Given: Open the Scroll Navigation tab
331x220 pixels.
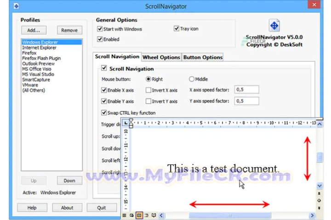Looking at the screenshot, I should [x=117, y=57].
